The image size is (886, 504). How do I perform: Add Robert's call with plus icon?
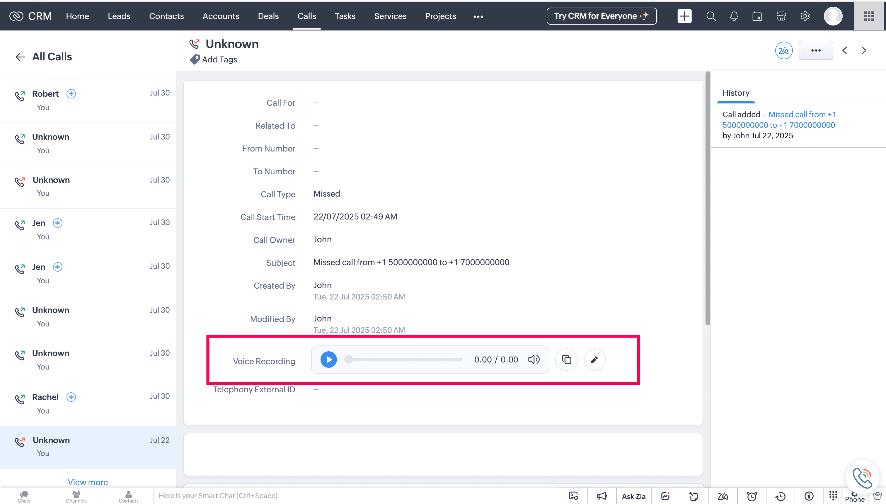click(71, 94)
